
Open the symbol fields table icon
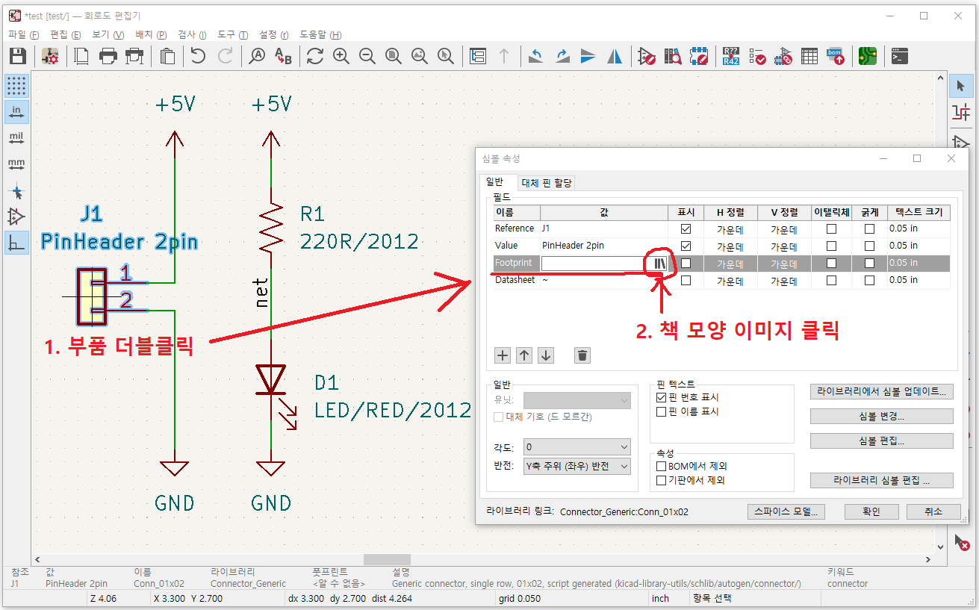[x=809, y=56]
